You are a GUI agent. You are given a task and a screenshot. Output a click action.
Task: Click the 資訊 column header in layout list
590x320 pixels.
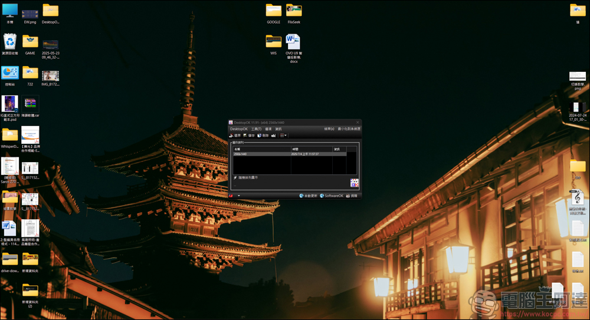tap(339, 149)
